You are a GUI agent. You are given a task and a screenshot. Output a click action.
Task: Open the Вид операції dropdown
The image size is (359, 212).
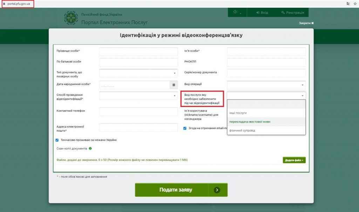(x=266, y=85)
